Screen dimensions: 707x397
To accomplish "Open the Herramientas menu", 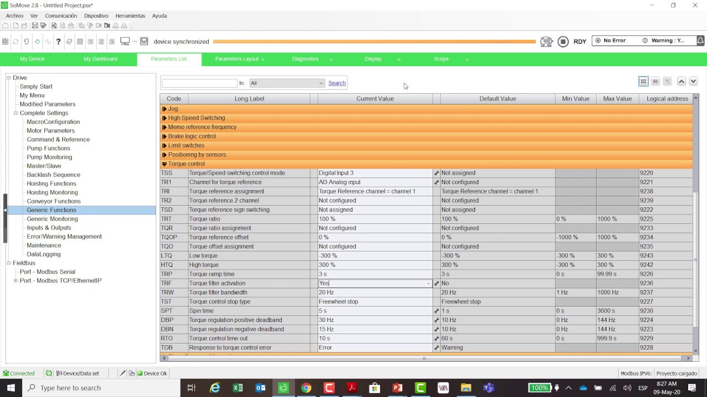I will 130,16.
